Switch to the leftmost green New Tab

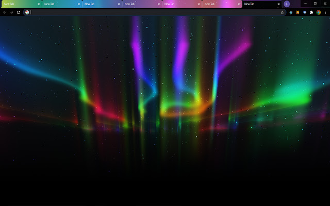click(18, 4)
